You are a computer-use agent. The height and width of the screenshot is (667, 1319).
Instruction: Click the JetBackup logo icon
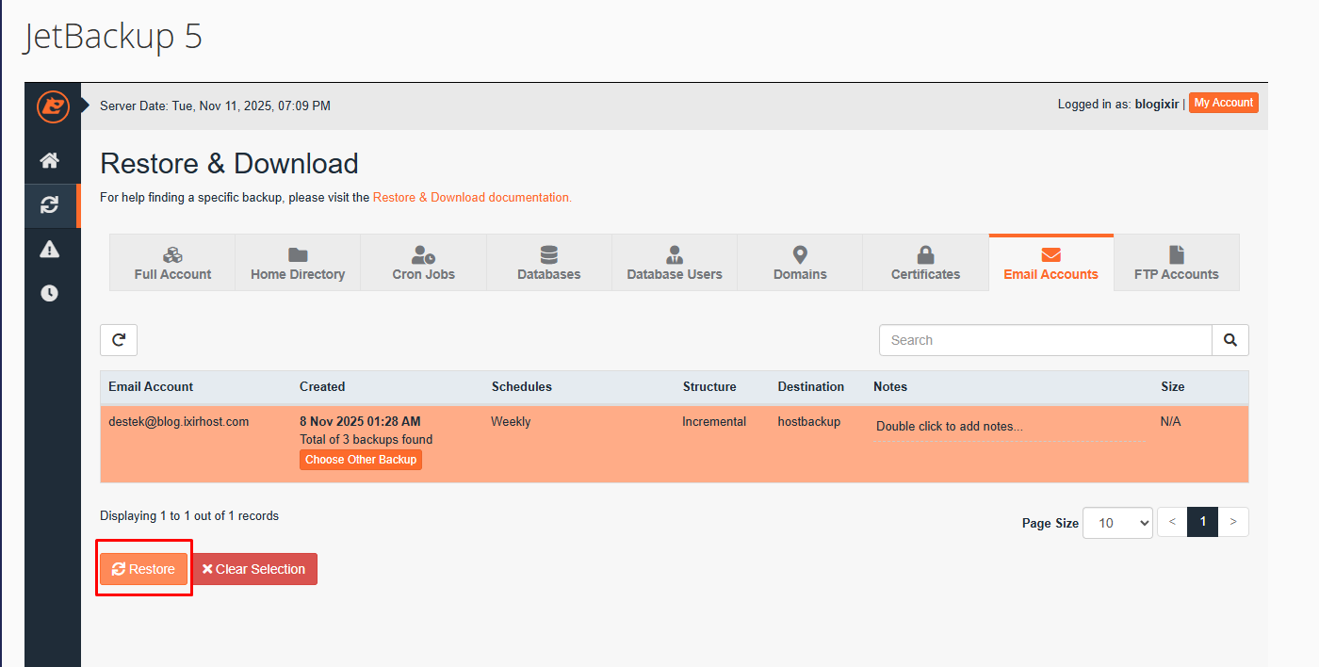coord(54,106)
